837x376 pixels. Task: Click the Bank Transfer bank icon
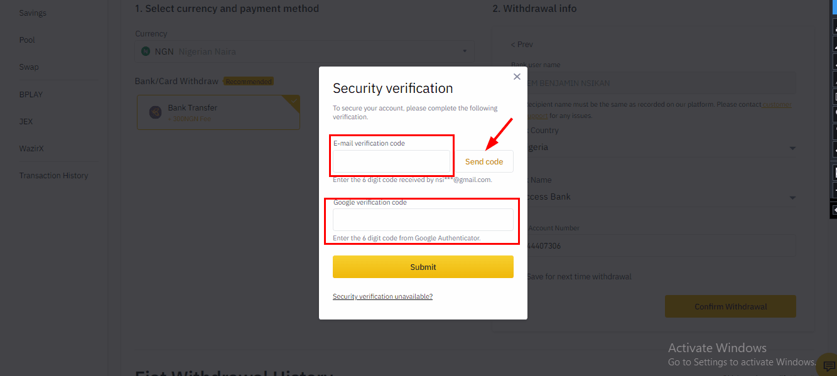(x=155, y=112)
